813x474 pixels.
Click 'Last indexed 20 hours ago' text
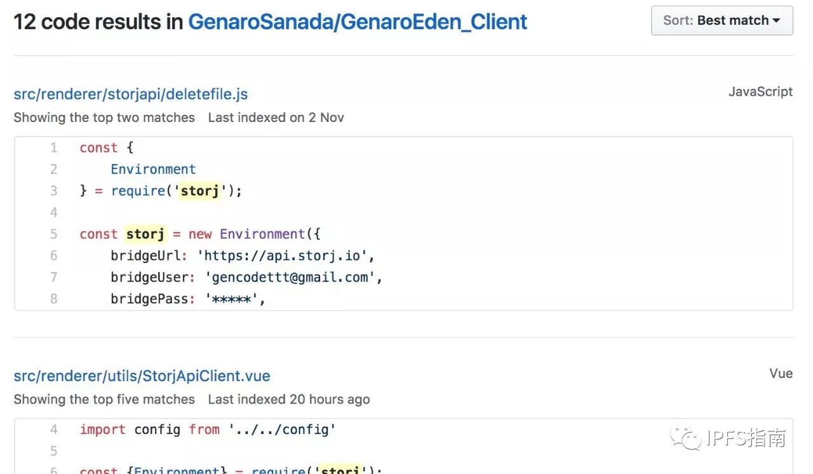point(289,400)
